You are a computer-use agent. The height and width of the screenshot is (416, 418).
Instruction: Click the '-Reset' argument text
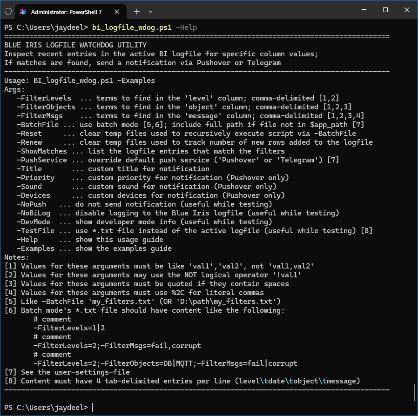[29, 133]
